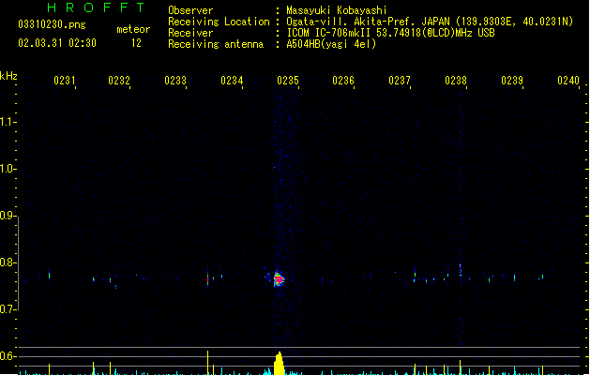This screenshot has height=375, width=590.
Task: Click the Observer label
Action: [190, 10]
